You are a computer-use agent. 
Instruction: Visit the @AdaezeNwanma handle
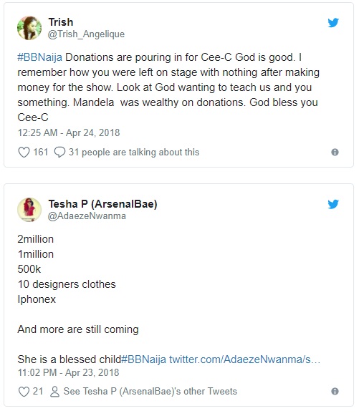point(87,216)
